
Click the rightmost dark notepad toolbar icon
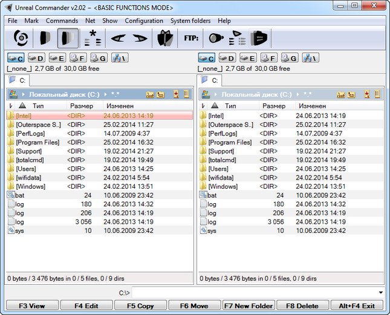pos(259,38)
